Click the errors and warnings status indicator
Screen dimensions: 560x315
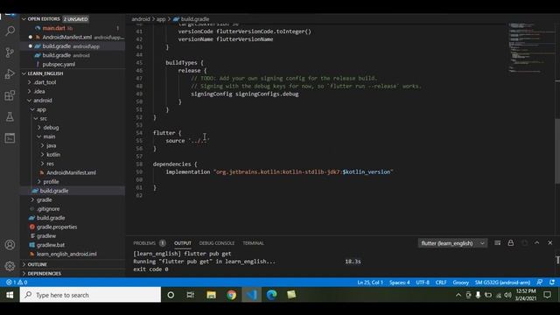click(17, 282)
